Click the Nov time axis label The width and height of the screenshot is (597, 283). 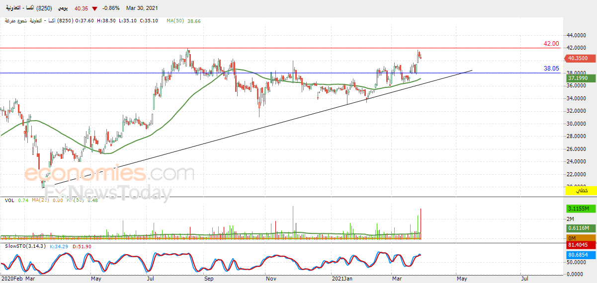(x=271, y=280)
